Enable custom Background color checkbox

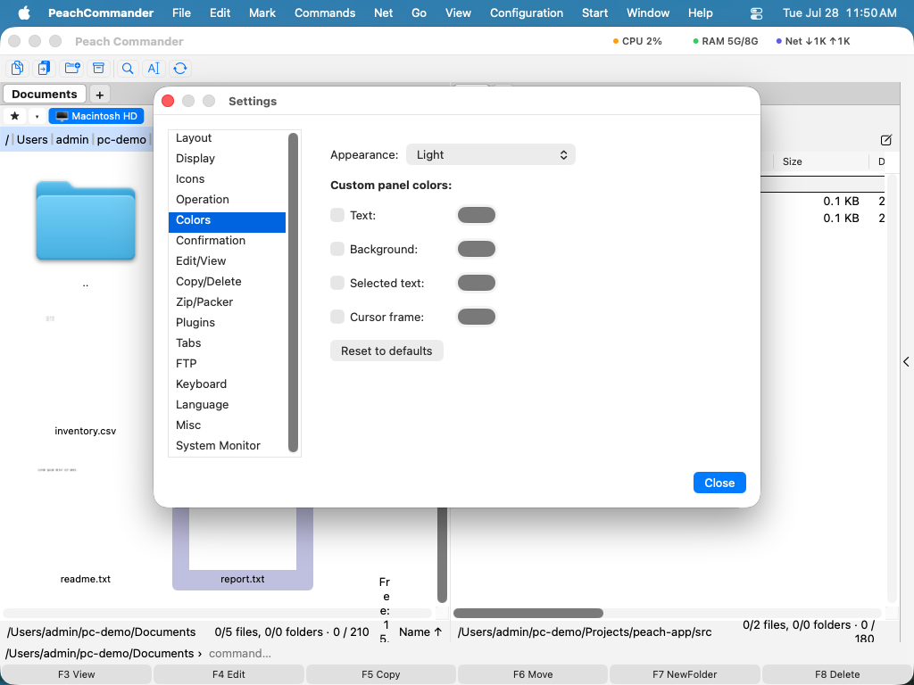click(337, 249)
